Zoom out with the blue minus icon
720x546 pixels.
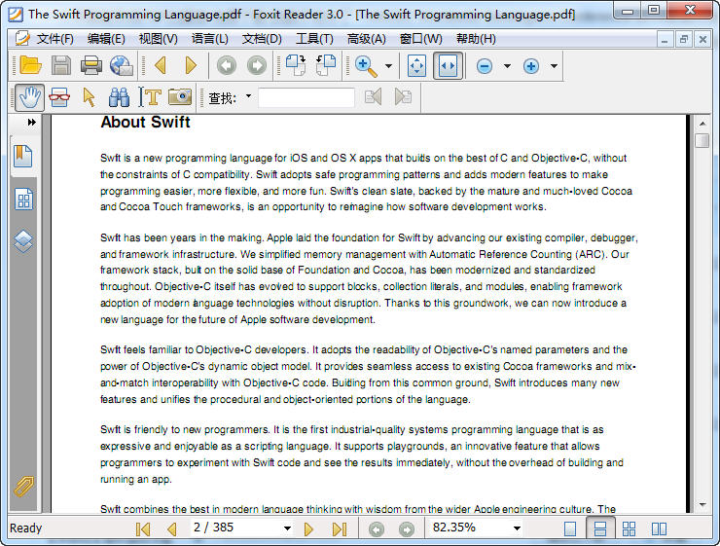pos(485,66)
